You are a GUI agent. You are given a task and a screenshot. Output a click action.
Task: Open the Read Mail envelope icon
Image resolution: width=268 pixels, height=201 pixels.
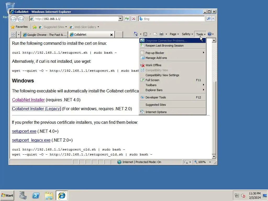(155, 34)
